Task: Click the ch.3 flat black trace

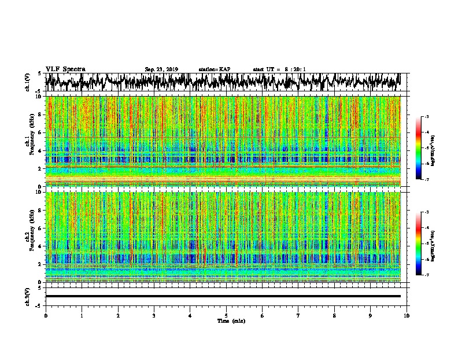Action: 223,296
